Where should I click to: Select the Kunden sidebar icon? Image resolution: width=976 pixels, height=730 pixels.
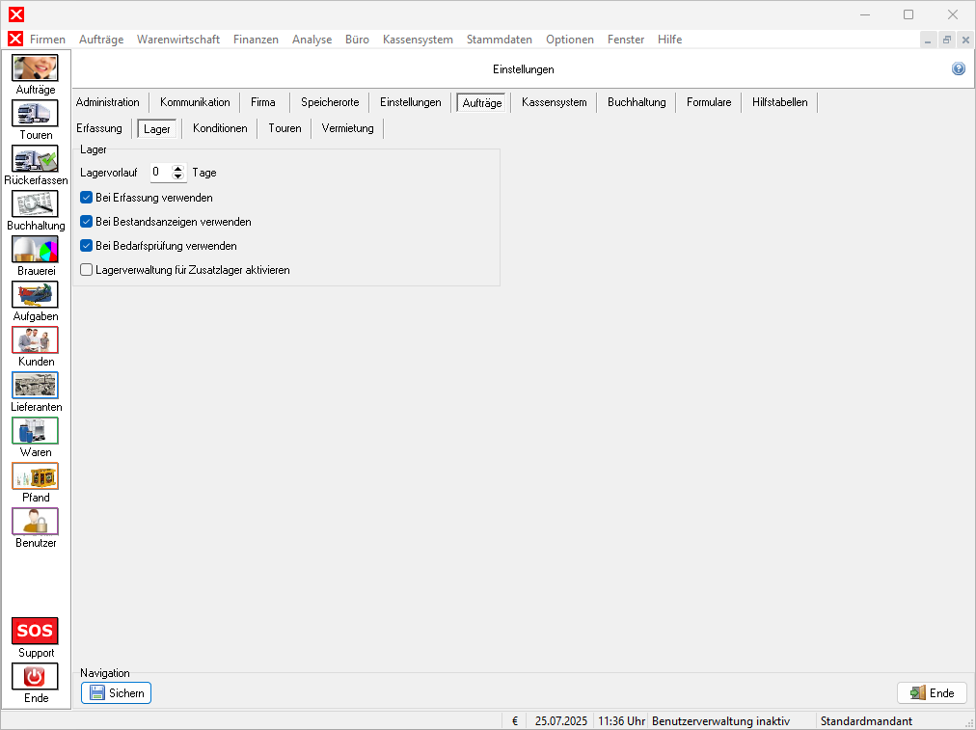point(35,340)
